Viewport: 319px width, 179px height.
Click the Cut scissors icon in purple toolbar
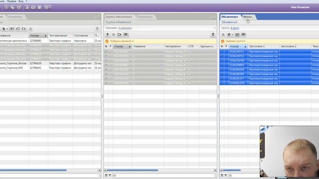pos(6,7)
